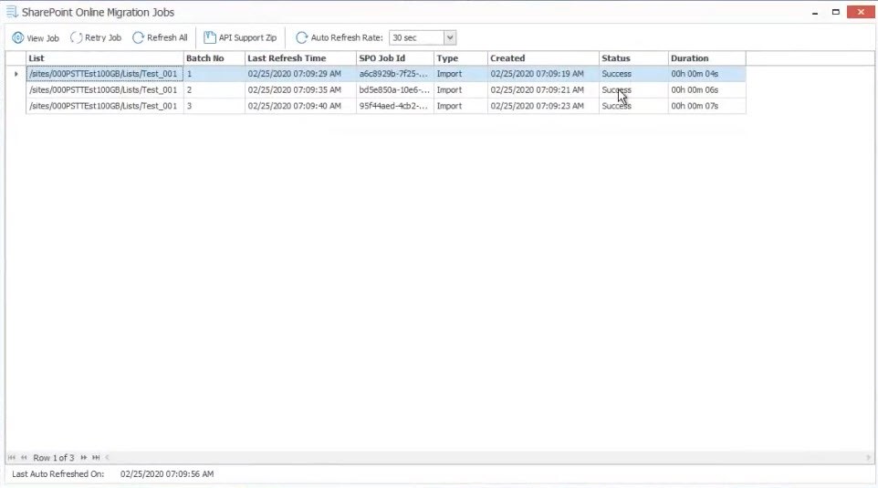878x488 pixels.
Task: Download the API Support Zip
Action: point(240,37)
